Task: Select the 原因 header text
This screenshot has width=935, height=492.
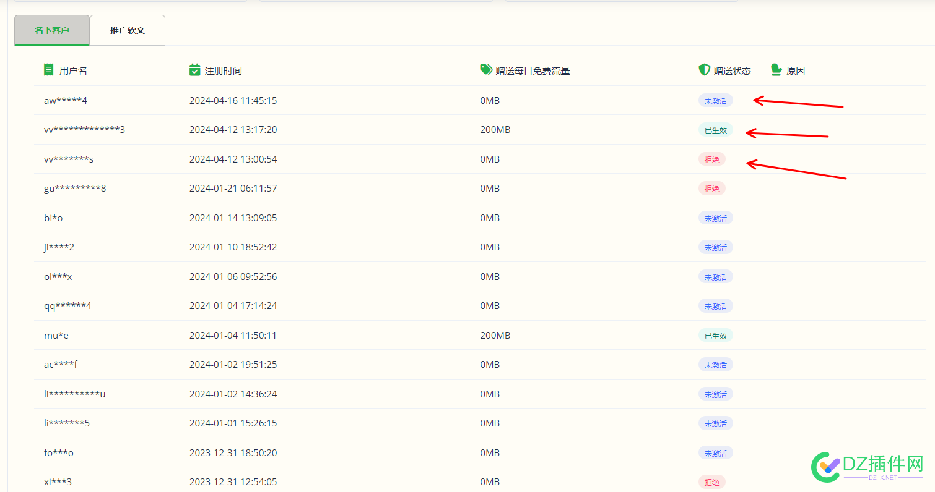Action: pyautogui.click(x=796, y=70)
